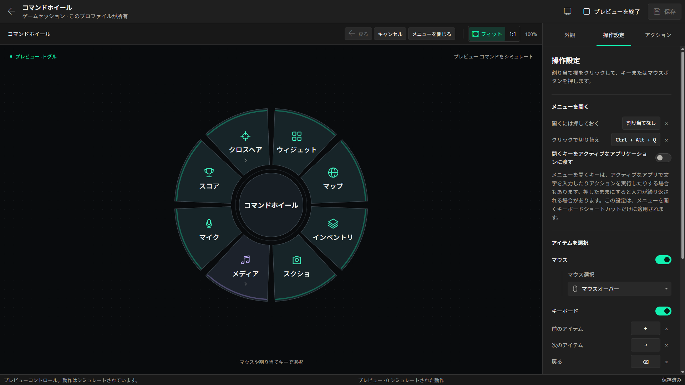685x385 pixels.
Task: Open the マウスオーバー dropdown
Action: click(x=619, y=289)
